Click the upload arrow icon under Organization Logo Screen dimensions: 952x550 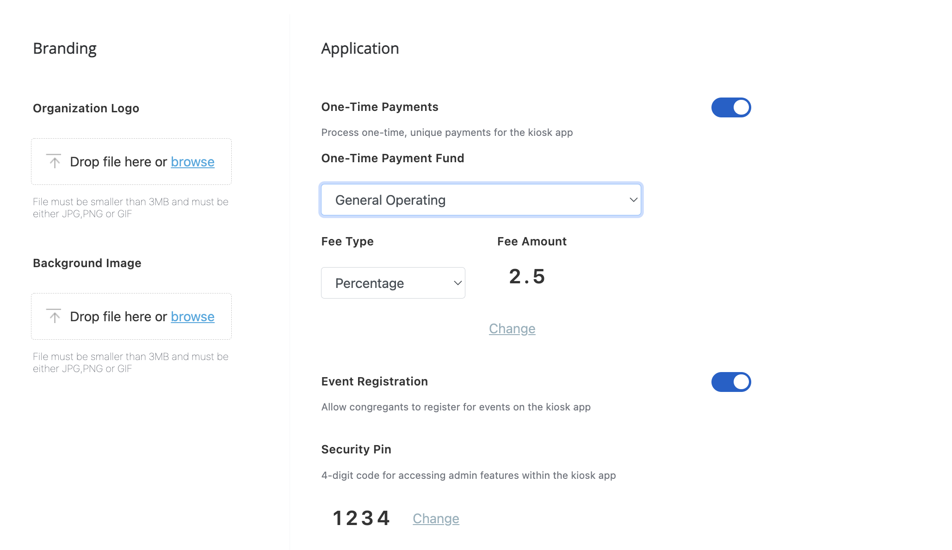pos(54,161)
